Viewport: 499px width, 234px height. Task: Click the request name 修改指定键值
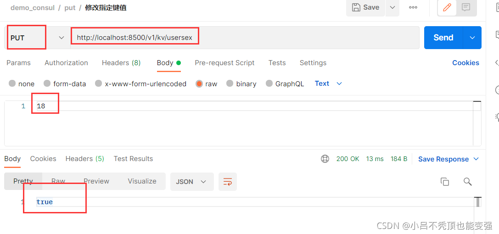[106, 8]
